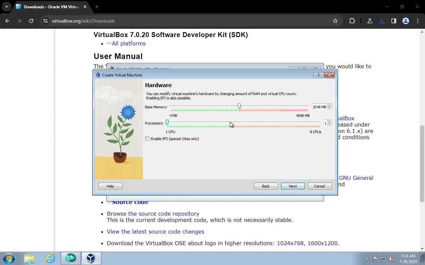The image size is (425, 265).
Task: Increase Base Memory with the up arrow
Action: point(329,106)
